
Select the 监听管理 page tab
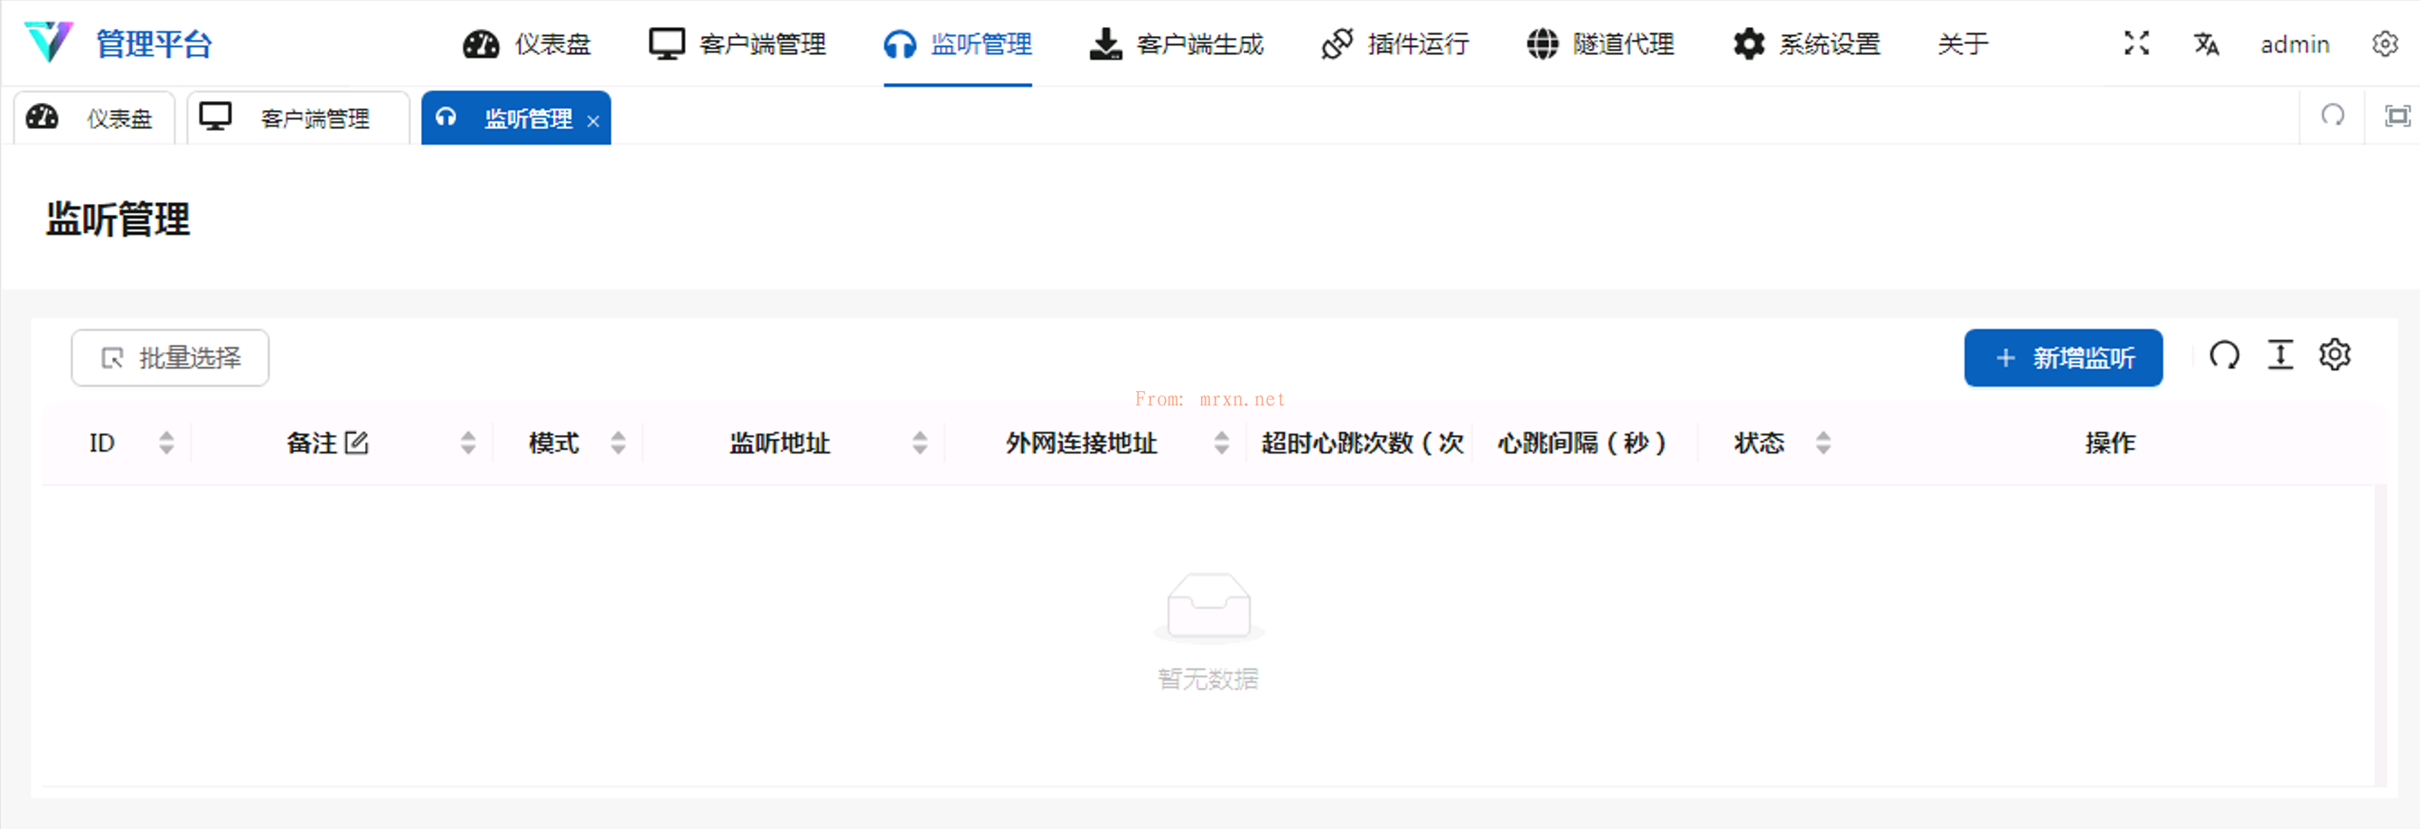pos(516,118)
